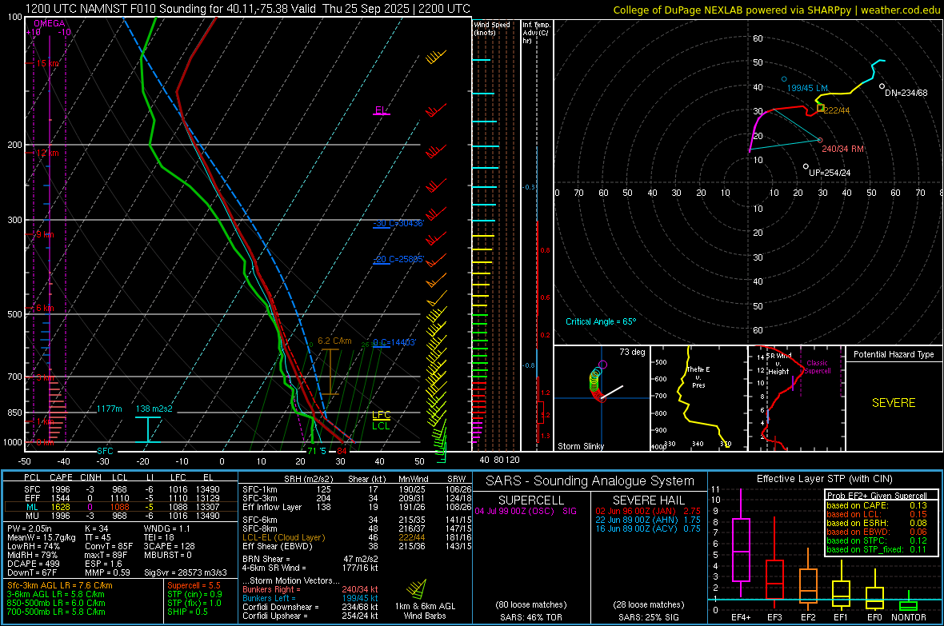
Task: Click the UP=254/24 Corfidi upshear marker
Action: tap(806, 166)
